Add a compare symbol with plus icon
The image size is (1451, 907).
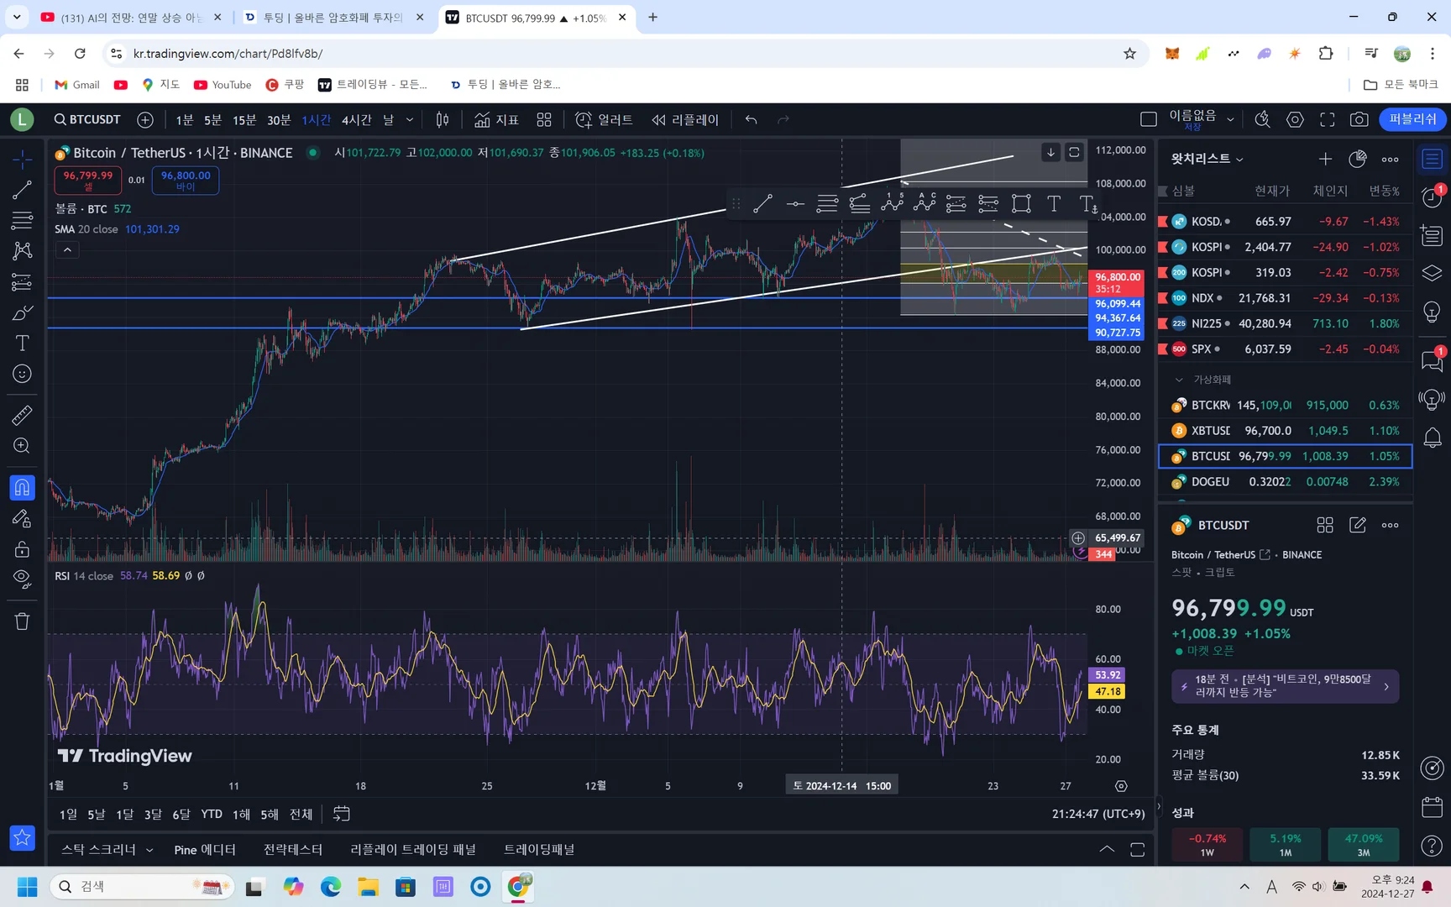coord(145,120)
